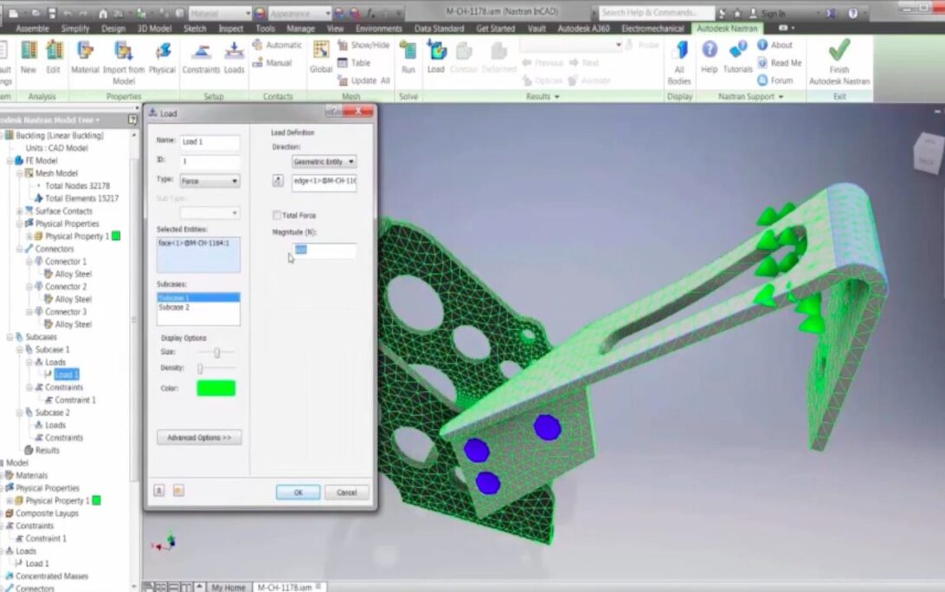Open the Nastran Support dropdown
Viewport: 945px width, 592px height.
781,96
